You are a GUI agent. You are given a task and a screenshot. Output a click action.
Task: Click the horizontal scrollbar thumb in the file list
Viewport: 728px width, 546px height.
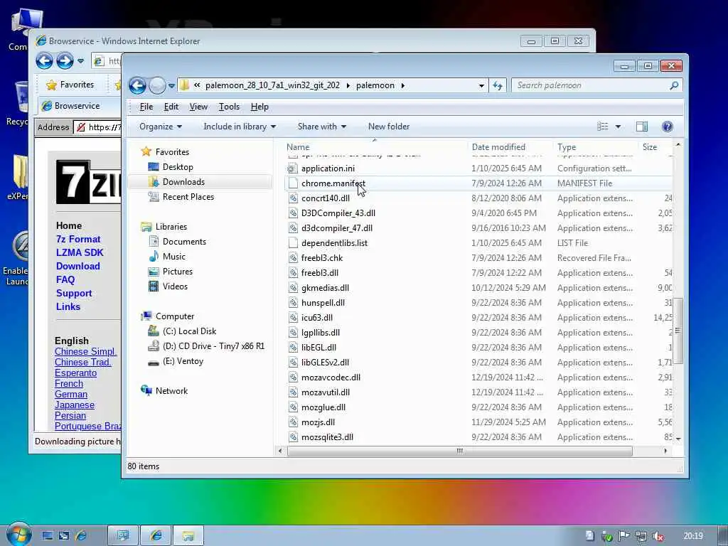pyautogui.click(x=460, y=451)
